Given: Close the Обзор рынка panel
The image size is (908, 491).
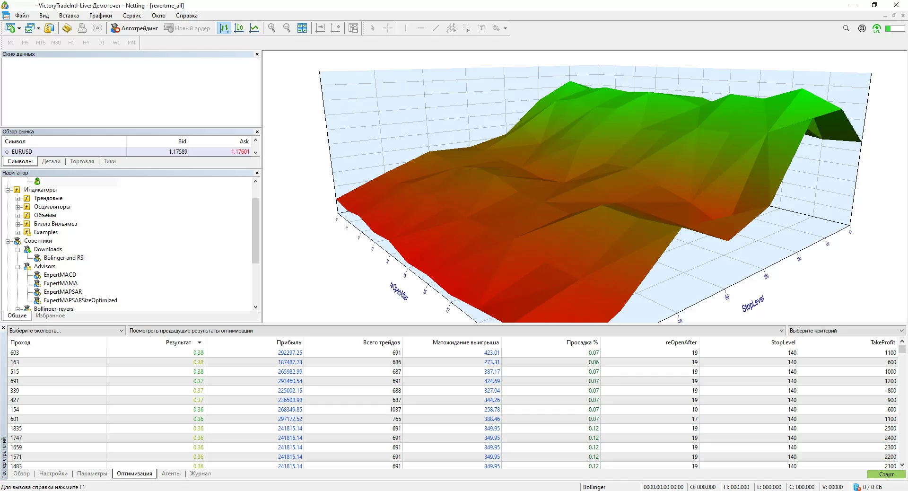Looking at the screenshot, I should (x=257, y=132).
